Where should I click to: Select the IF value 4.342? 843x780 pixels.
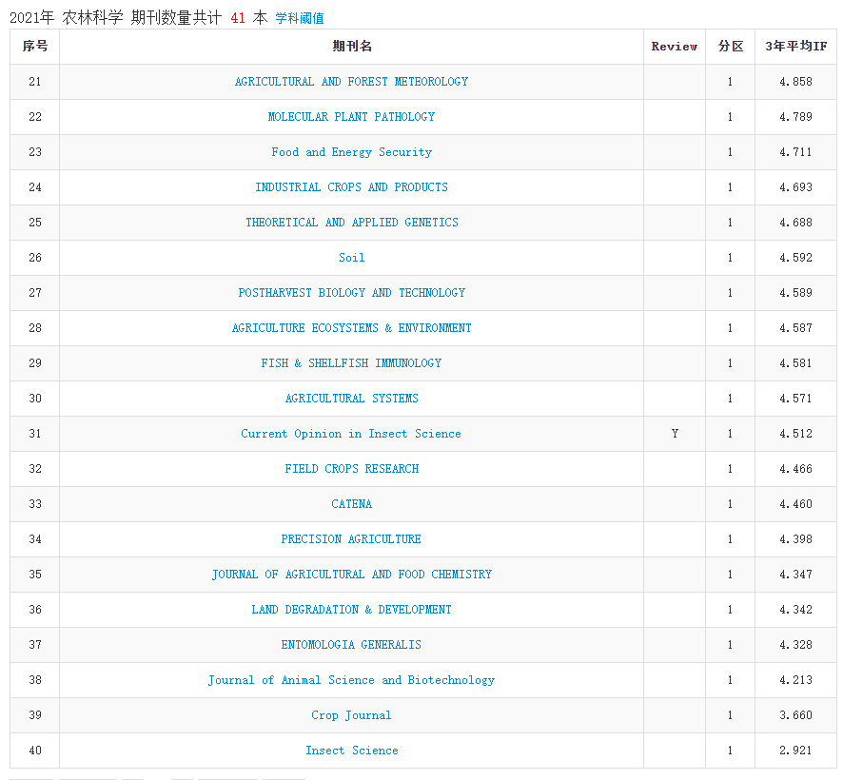[795, 610]
